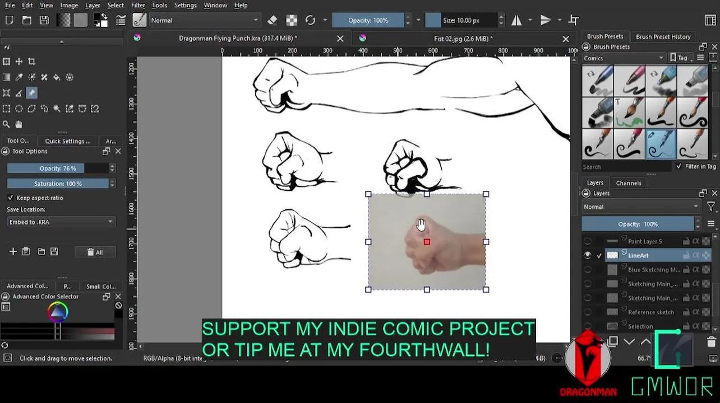Screen dimensions: 720x403
Task: Adjust the Layers Opacity 100% slider
Action: (x=638, y=224)
